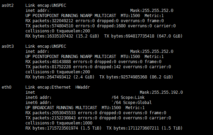Viewport: 213px width, 135px height.
Task: Click the as0t2 interface name
Action: pyautogui.click(x=7, y=5)
